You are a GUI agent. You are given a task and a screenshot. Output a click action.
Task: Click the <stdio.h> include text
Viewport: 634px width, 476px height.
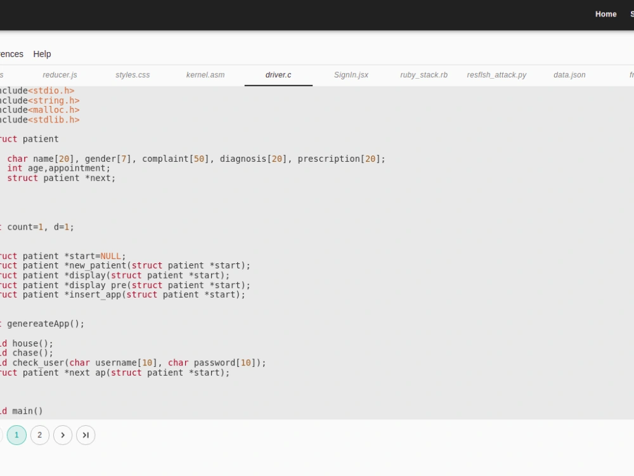(x=51, y=91)
